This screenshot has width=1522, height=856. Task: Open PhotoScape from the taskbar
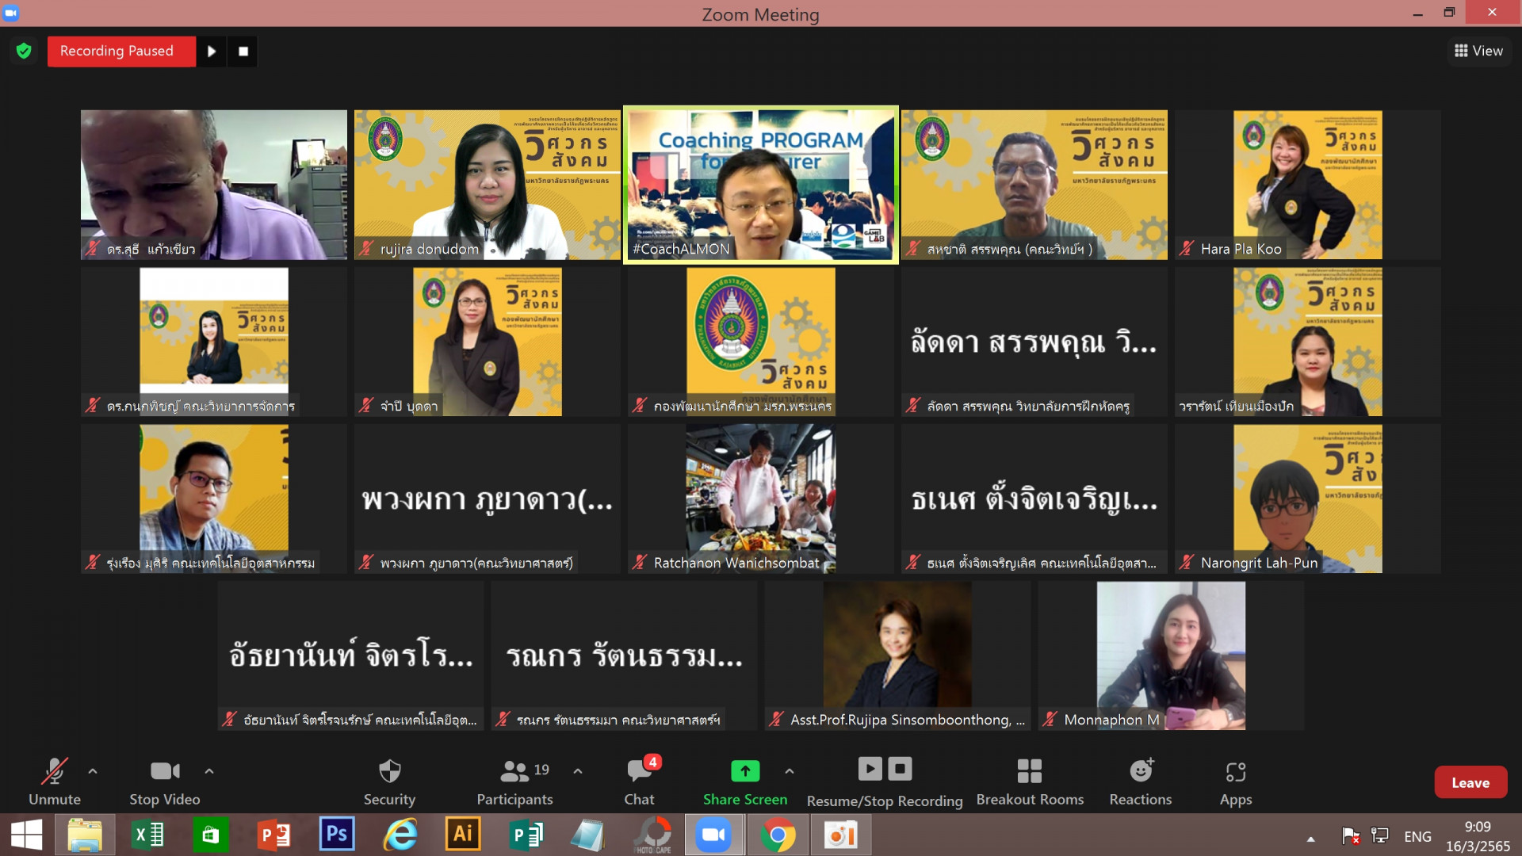tap(652, 835)
